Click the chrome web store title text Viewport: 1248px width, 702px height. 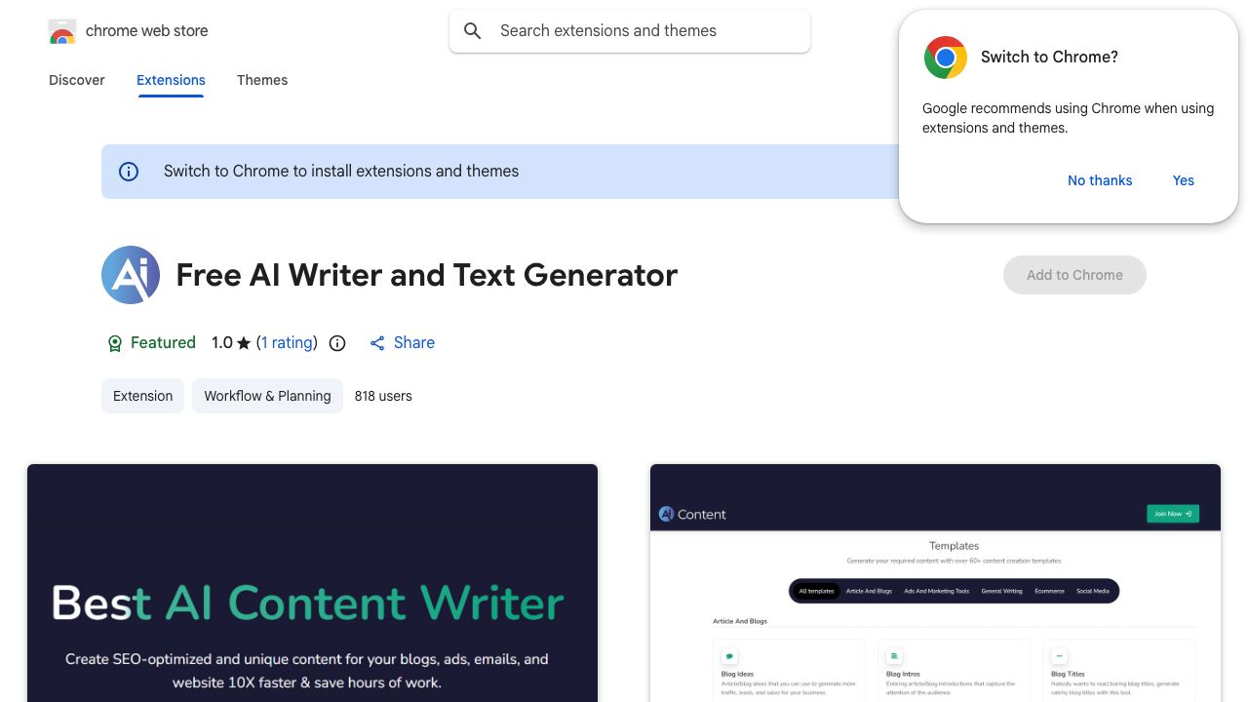tap(147, 31)
